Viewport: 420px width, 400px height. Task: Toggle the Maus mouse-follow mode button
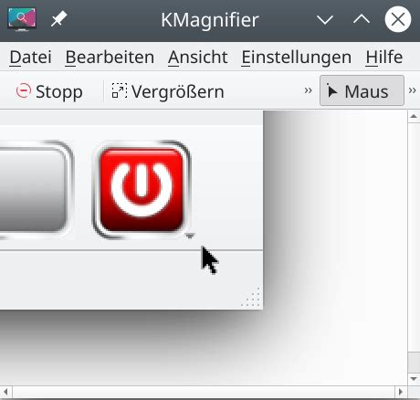click(362, 90)
